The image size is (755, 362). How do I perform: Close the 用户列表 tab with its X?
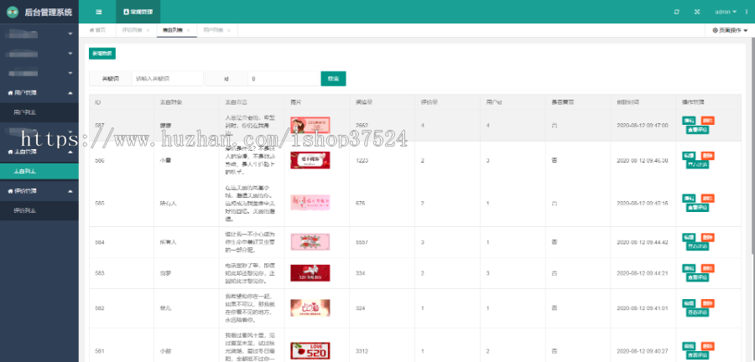(x=229, y=30)
